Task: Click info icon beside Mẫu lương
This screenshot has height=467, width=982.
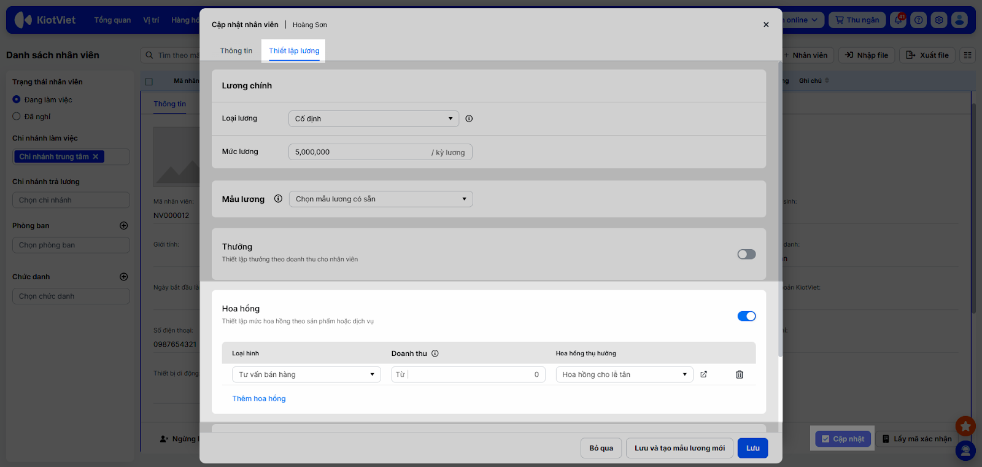Action: (x=278, y=199)
